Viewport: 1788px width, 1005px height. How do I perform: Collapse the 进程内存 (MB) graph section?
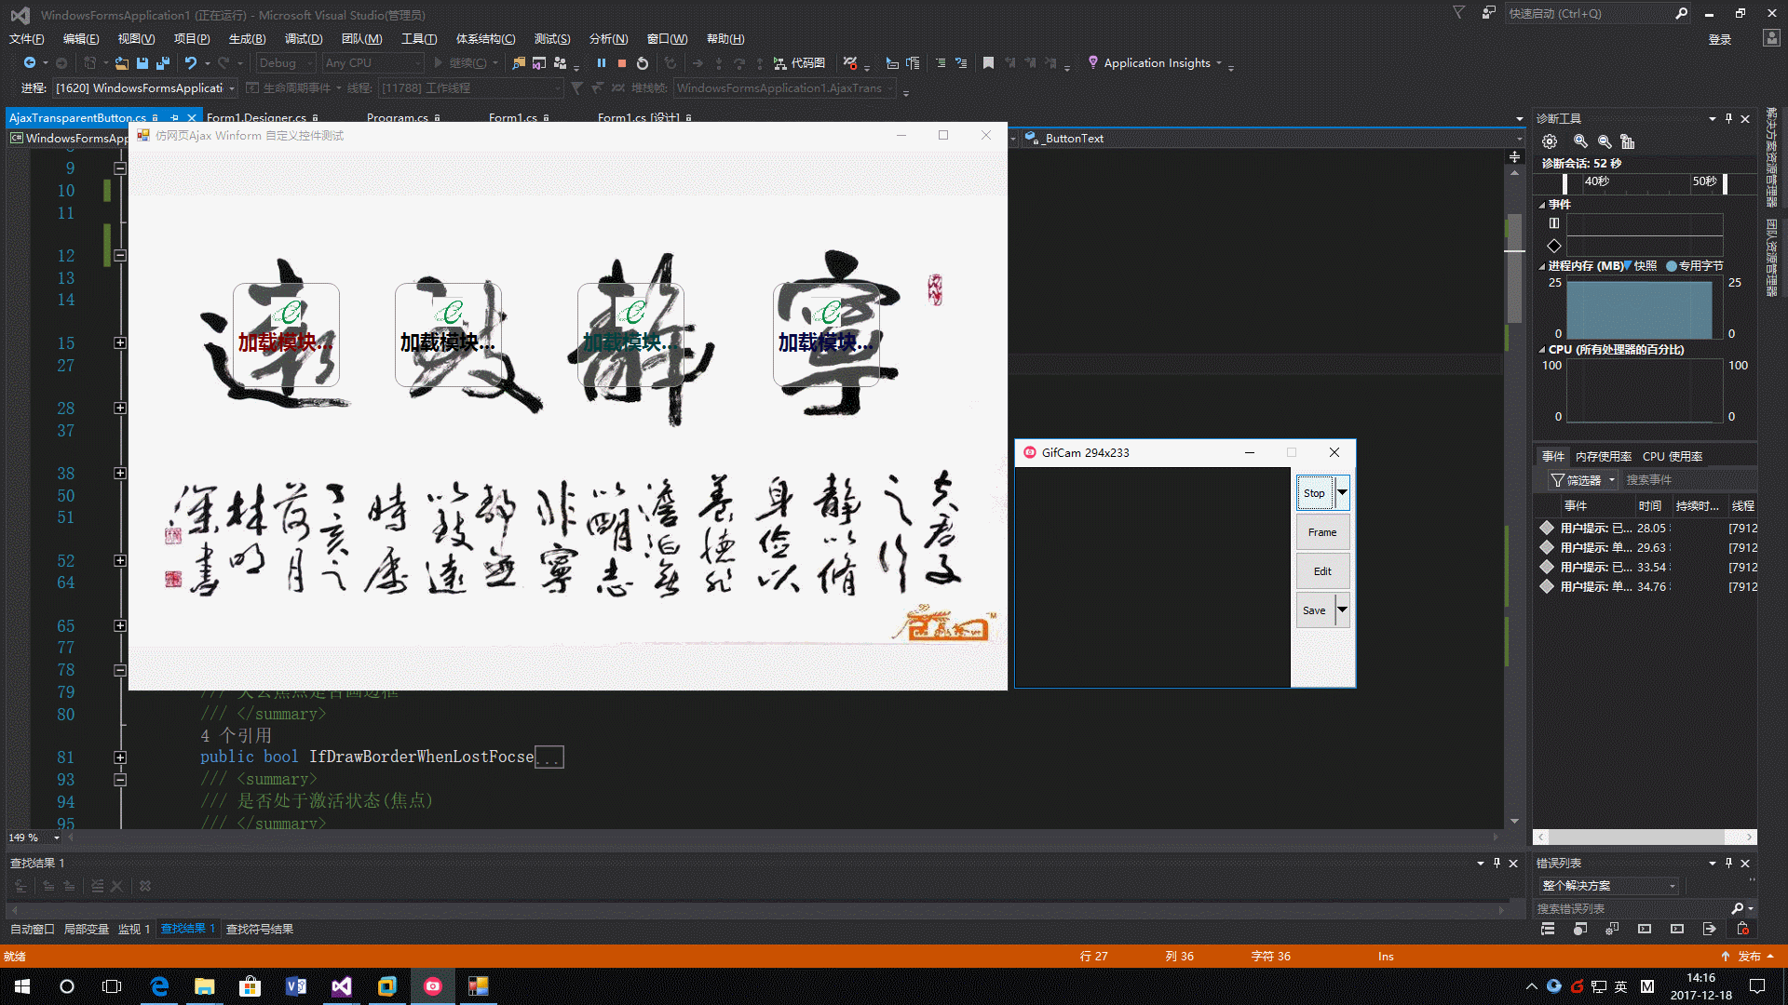pos(1541,266)
